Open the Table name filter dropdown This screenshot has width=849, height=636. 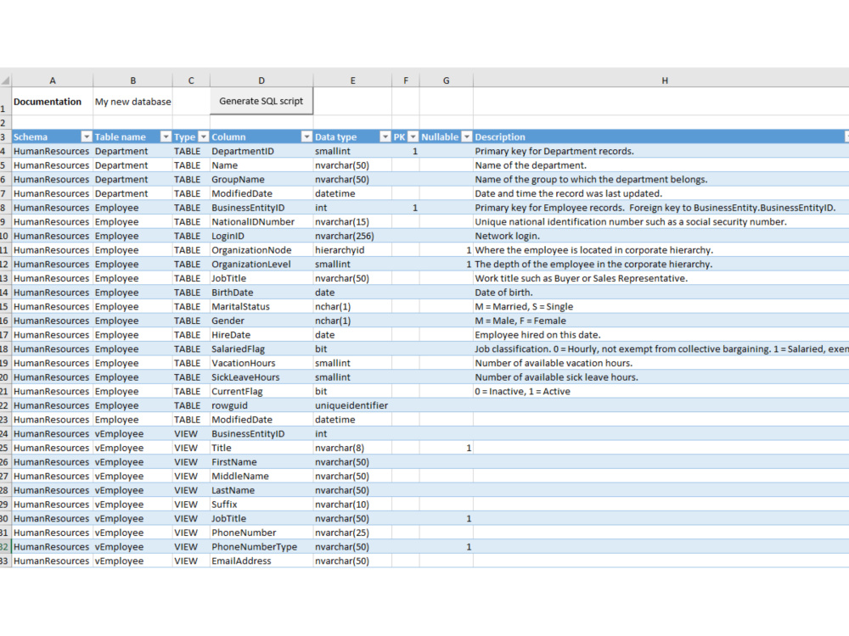[166, 137]
